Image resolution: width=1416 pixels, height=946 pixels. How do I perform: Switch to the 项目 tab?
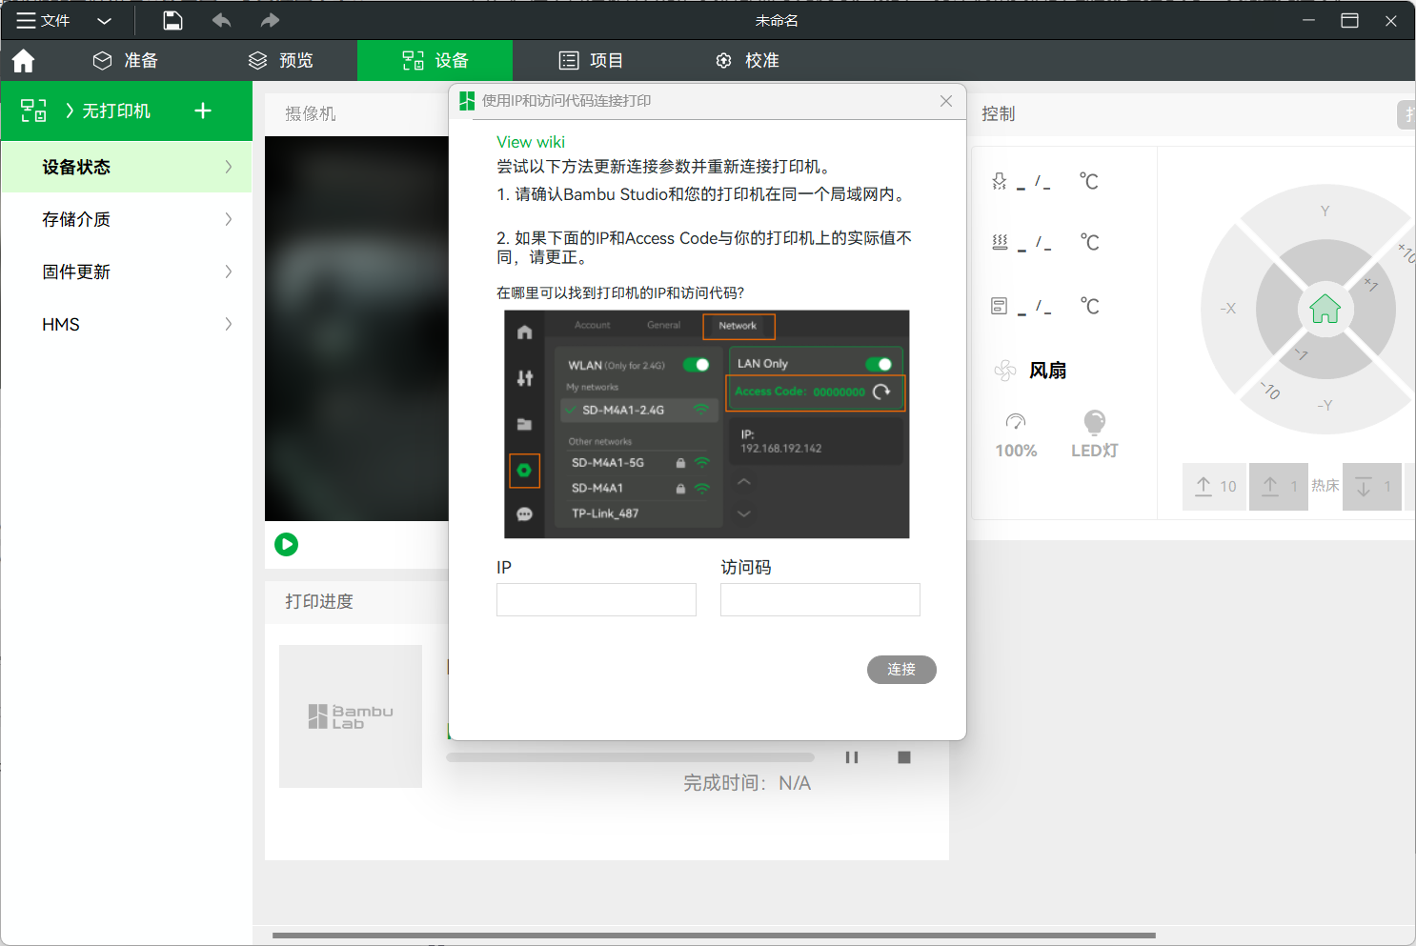[591, 61]
